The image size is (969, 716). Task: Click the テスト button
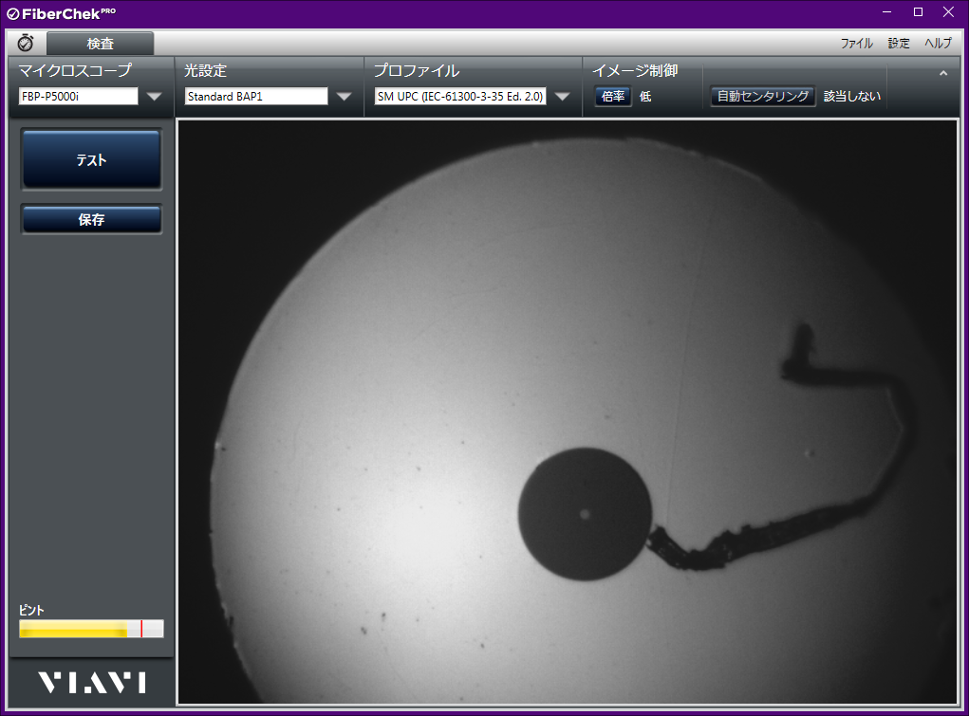pyautogui.click(x=91, y=159)
